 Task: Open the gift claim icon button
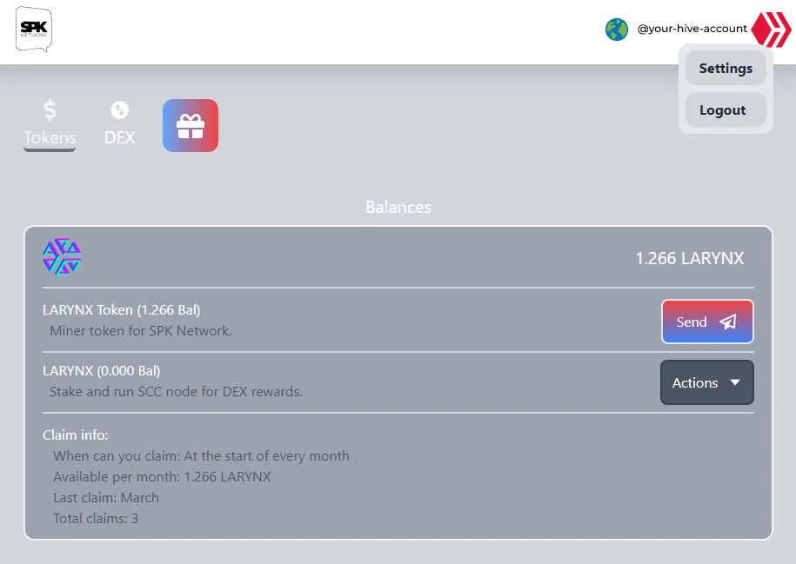pos(191,126)
